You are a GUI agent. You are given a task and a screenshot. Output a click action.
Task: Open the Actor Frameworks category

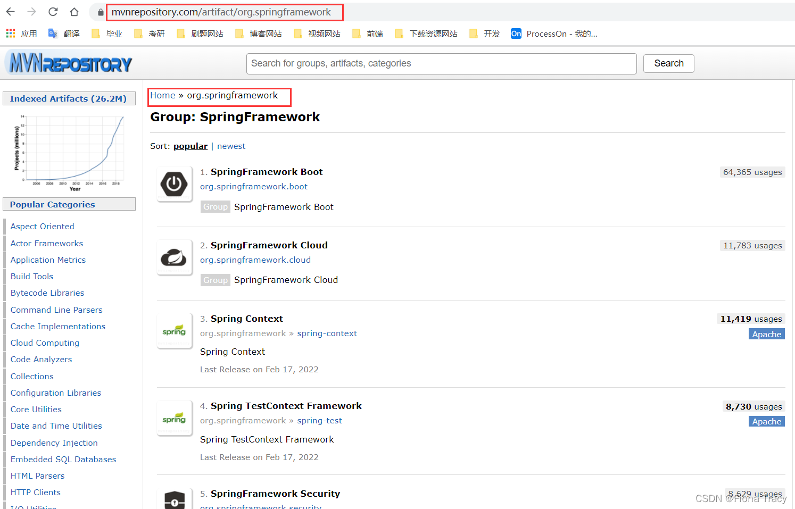pyautogui.click(x=47, y=244)
